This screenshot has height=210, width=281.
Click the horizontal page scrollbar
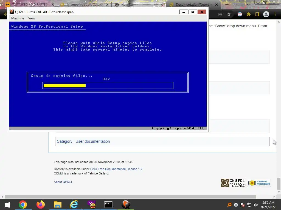click(x=130, y=197)
